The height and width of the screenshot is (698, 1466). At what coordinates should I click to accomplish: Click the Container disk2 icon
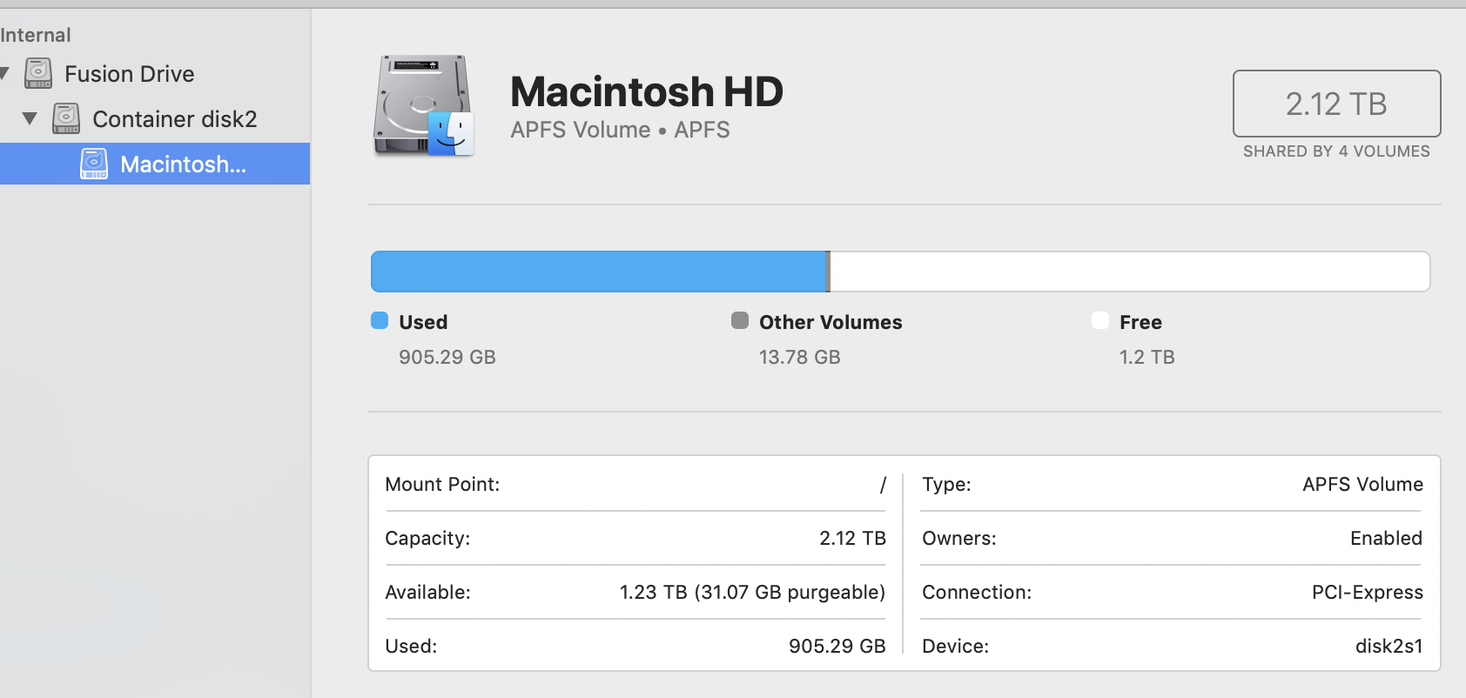pos(65,118)
